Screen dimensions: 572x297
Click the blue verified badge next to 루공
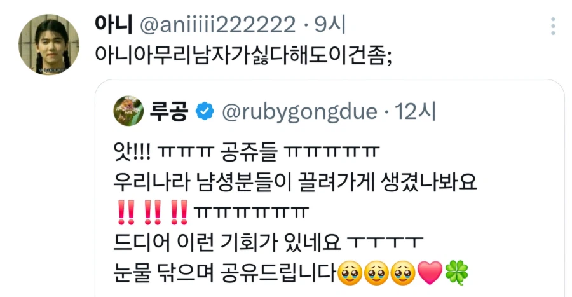(205, 111)
